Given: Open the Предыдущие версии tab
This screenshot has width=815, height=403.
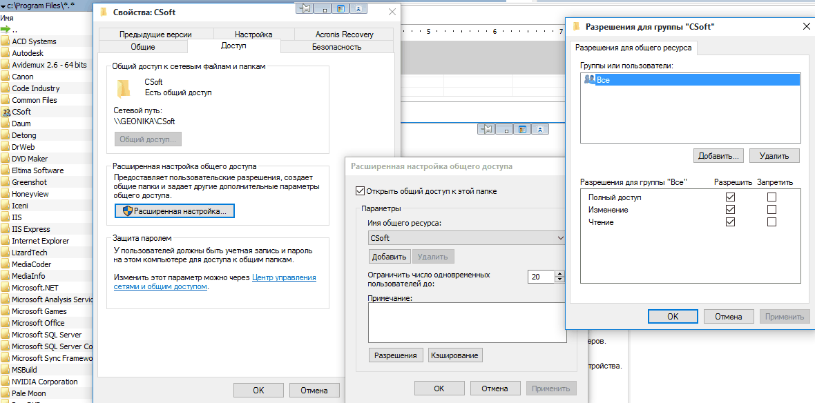Looking at the screenshot, I should tap(155, 34).
